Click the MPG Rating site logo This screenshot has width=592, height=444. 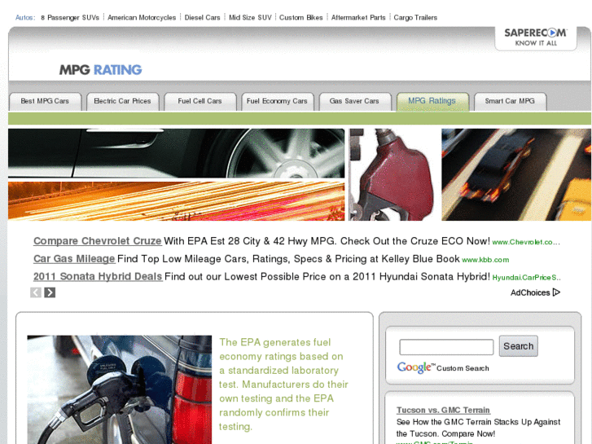click(x=100, y=69)
